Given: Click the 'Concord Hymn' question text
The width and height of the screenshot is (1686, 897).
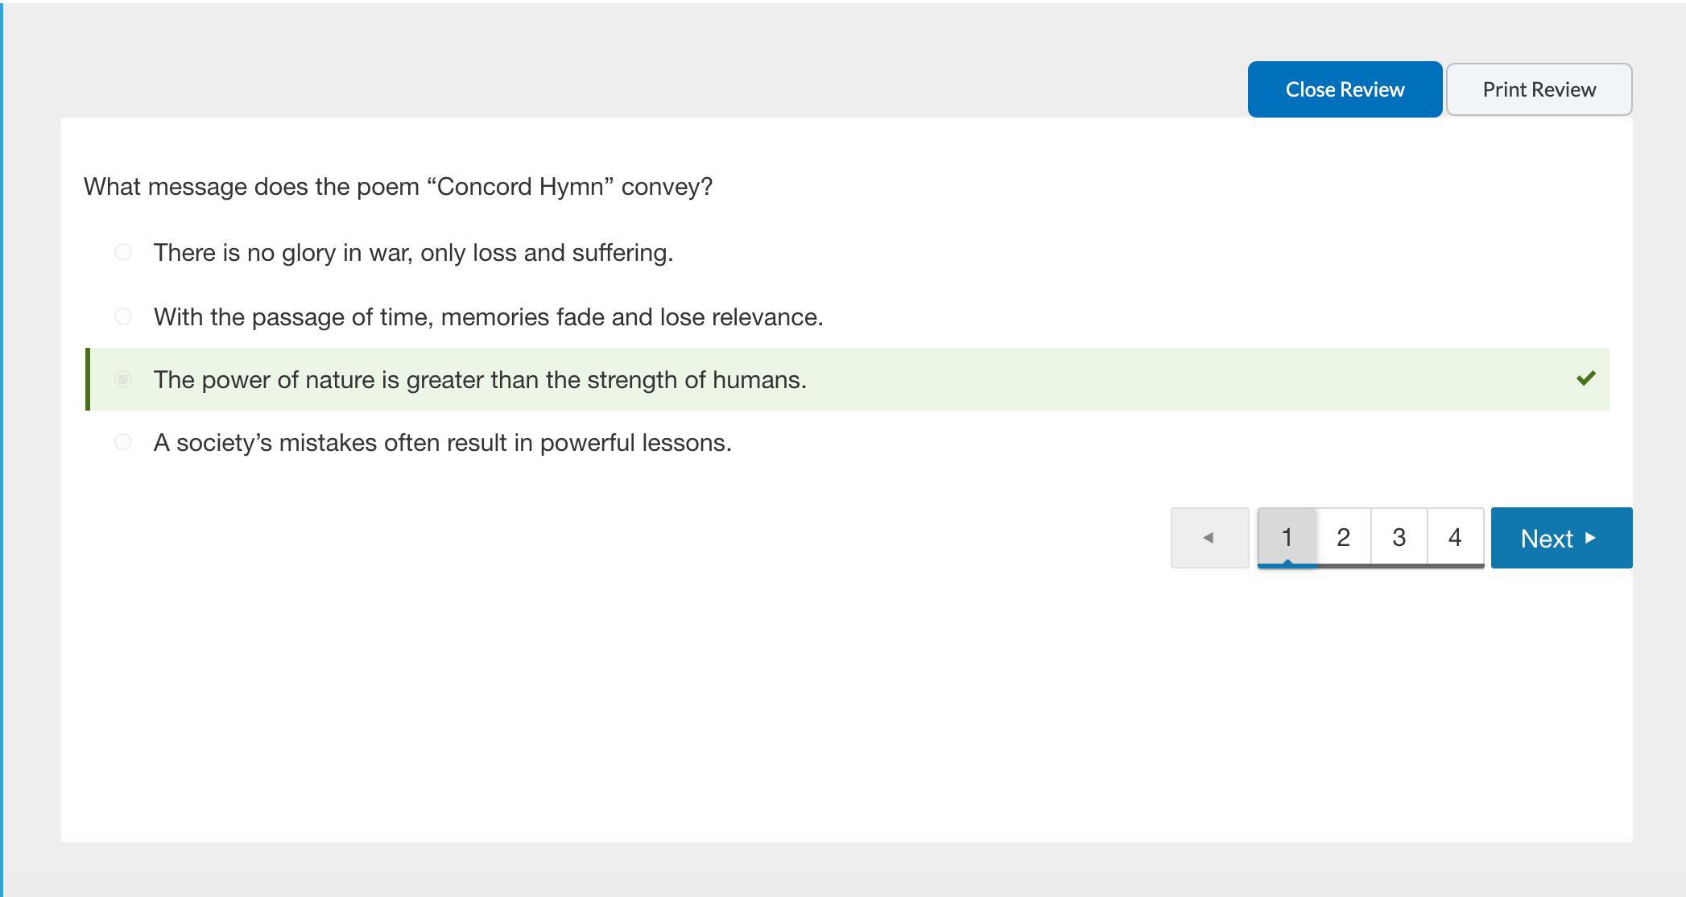Looking at the screenshot, I should (x=398, y=187).
